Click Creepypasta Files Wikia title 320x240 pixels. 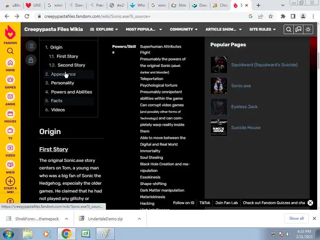53,29
